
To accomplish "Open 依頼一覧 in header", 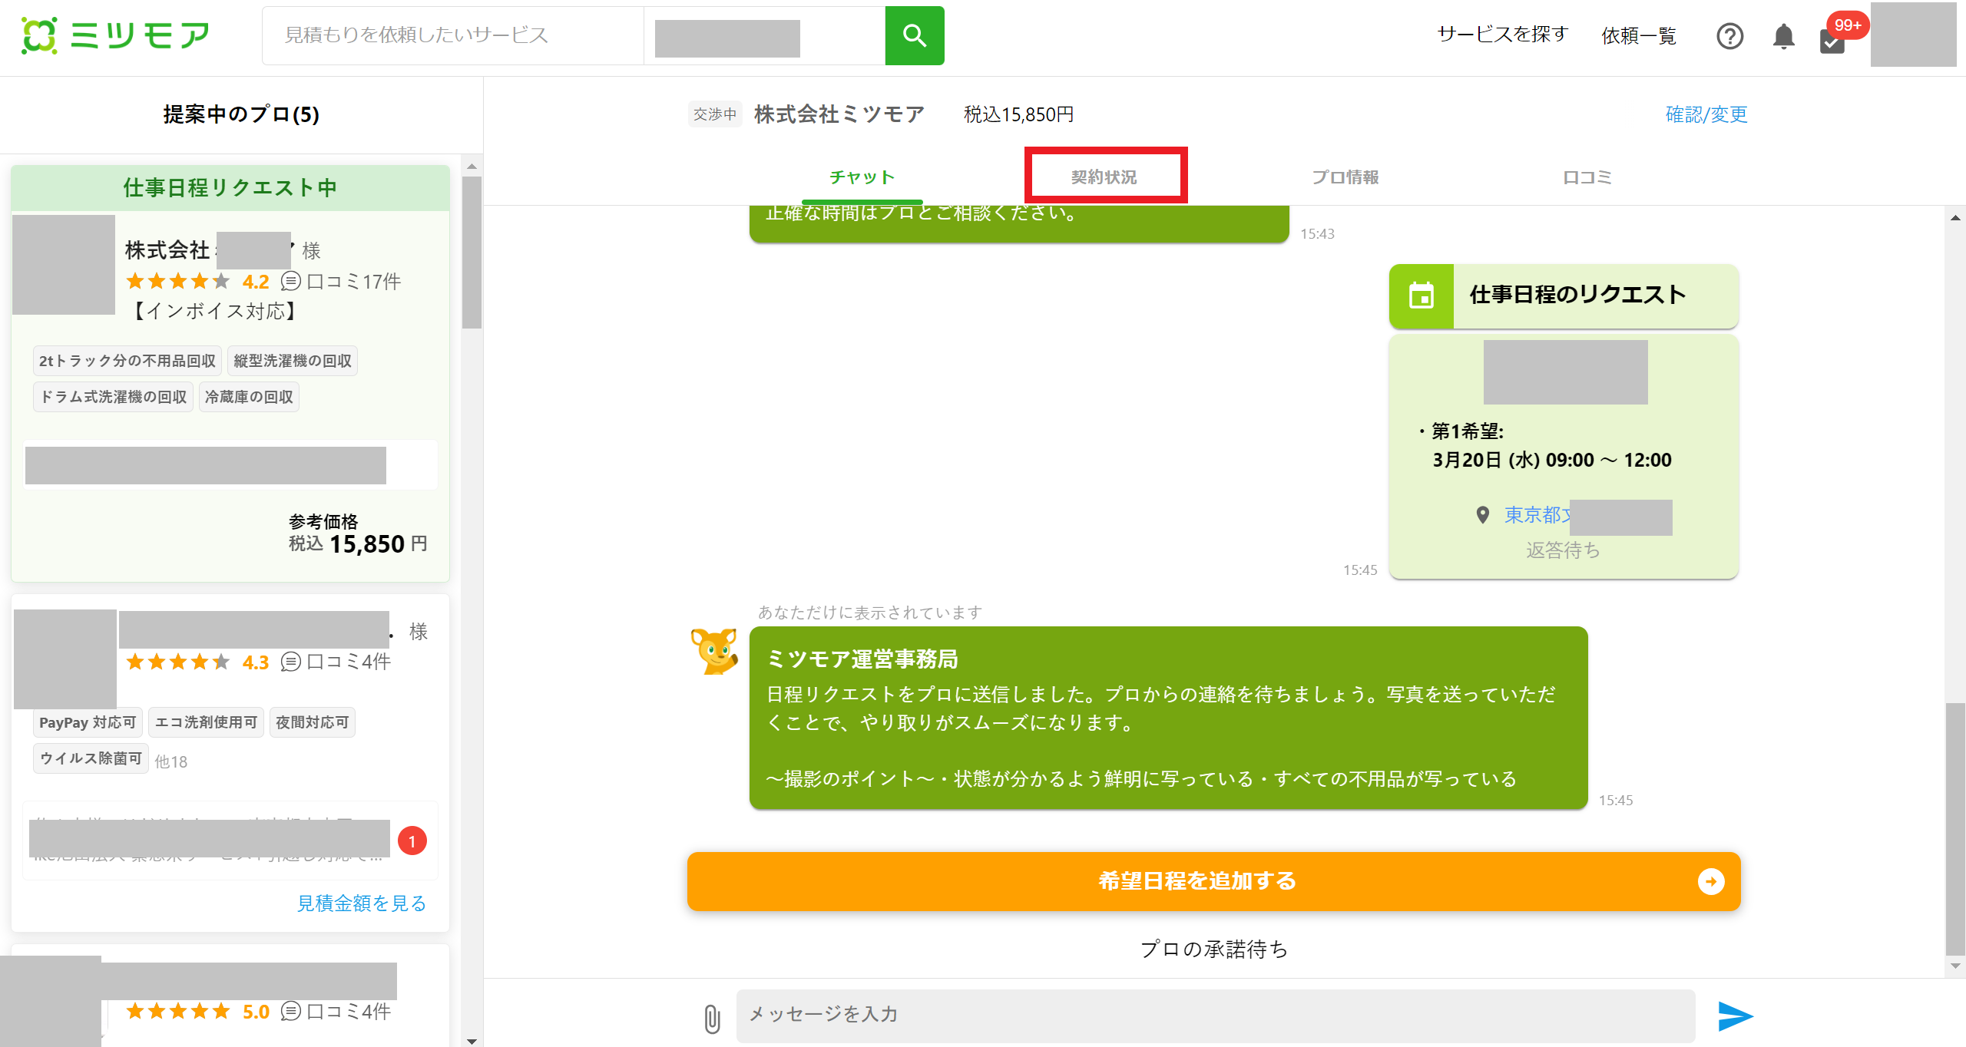I will pos(1639,36).
